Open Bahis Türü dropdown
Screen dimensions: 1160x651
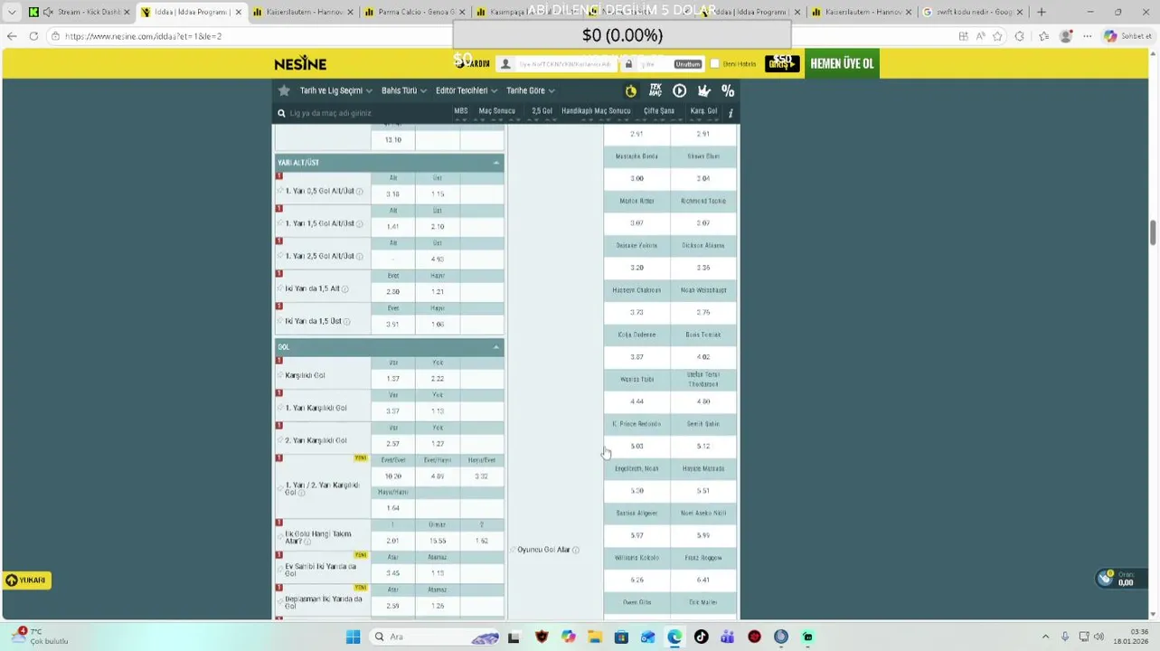tap(403, 90)
